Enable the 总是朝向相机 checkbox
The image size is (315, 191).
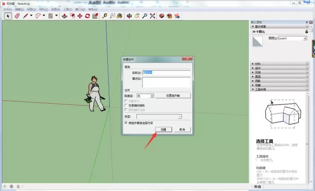point(126,105)
